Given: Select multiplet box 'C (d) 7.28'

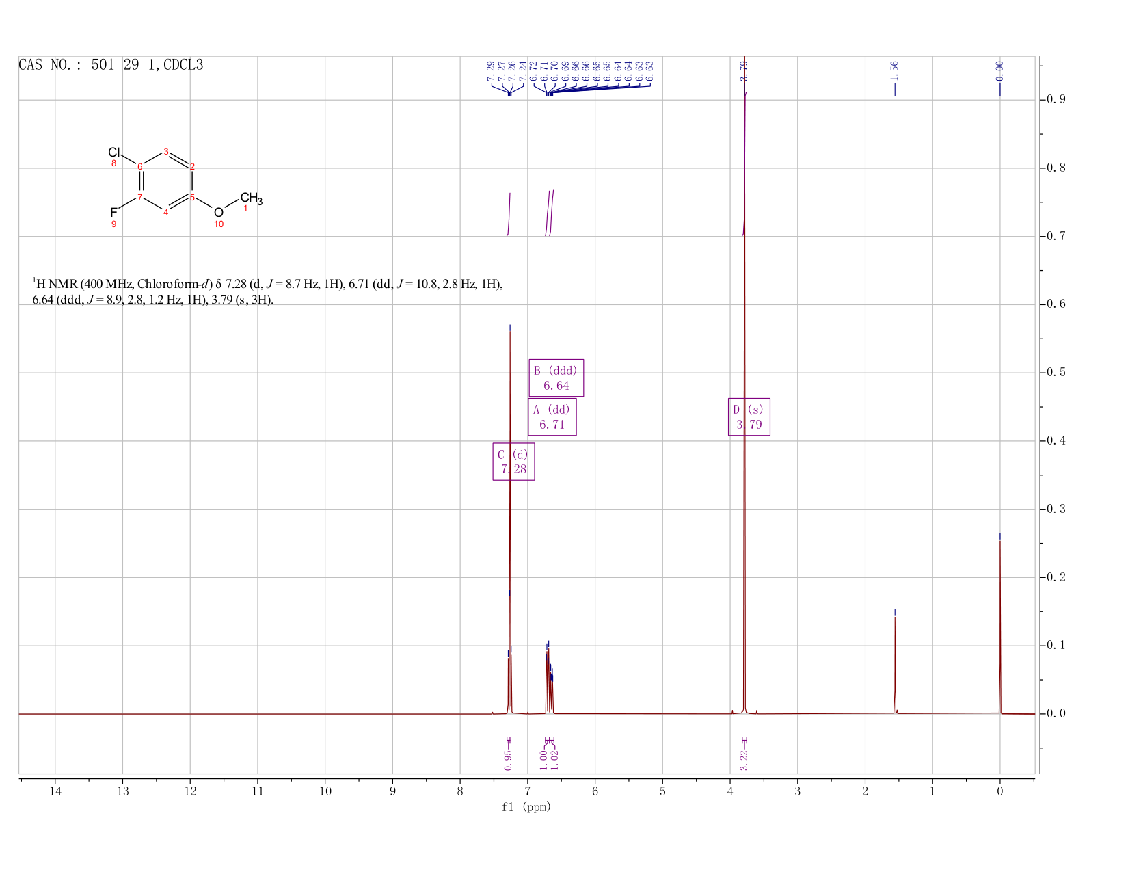Looking at the screenshot, I should click(513, 462).
